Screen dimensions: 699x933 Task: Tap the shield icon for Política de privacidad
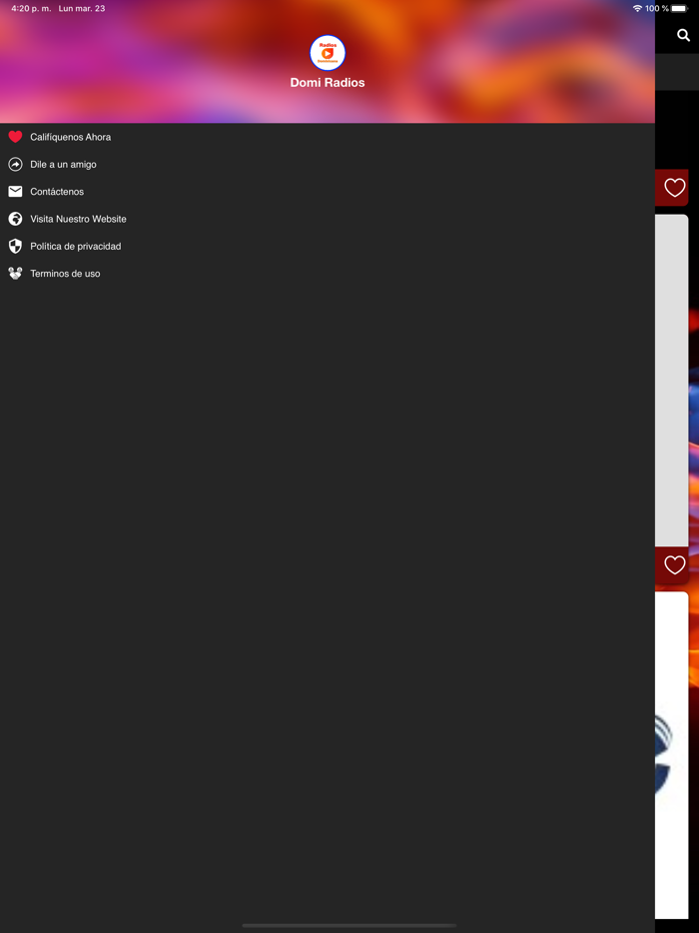pos(15,247)
